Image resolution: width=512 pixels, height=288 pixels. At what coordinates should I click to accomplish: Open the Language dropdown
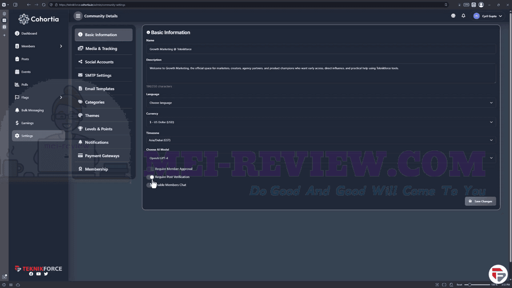point(321,102)
